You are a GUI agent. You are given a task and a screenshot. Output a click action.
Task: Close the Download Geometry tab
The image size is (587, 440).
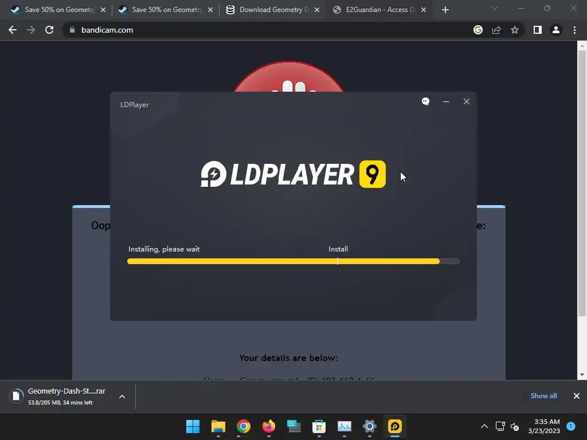click(317, 10)
